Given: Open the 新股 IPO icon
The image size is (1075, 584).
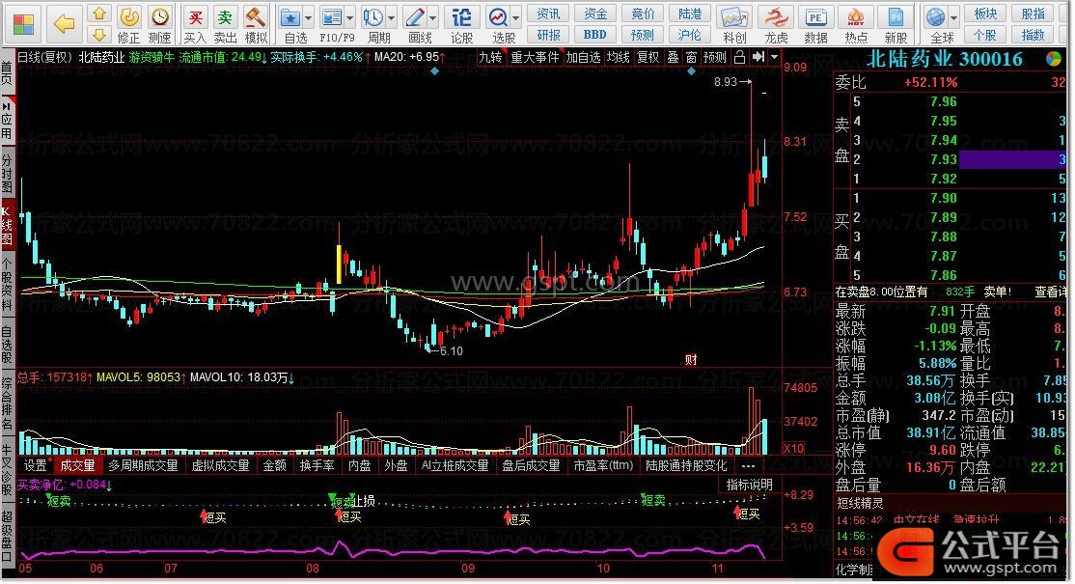Looking at the screenshot, I should 896,17.
